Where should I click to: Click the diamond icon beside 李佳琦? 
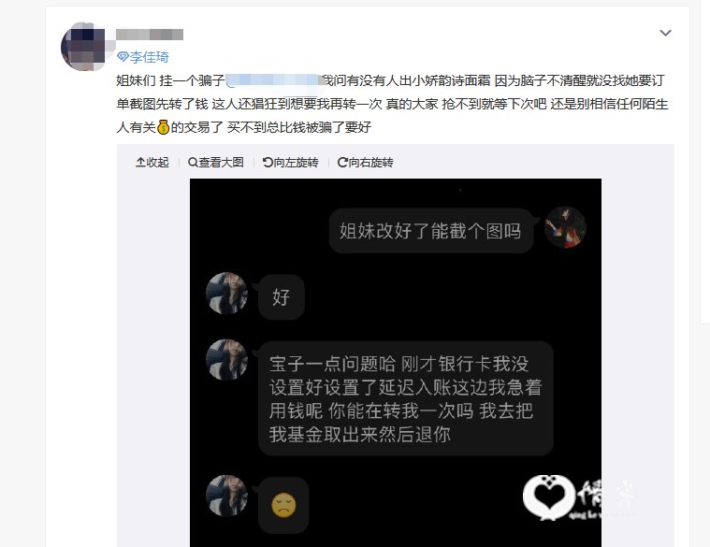click(123, 57)
